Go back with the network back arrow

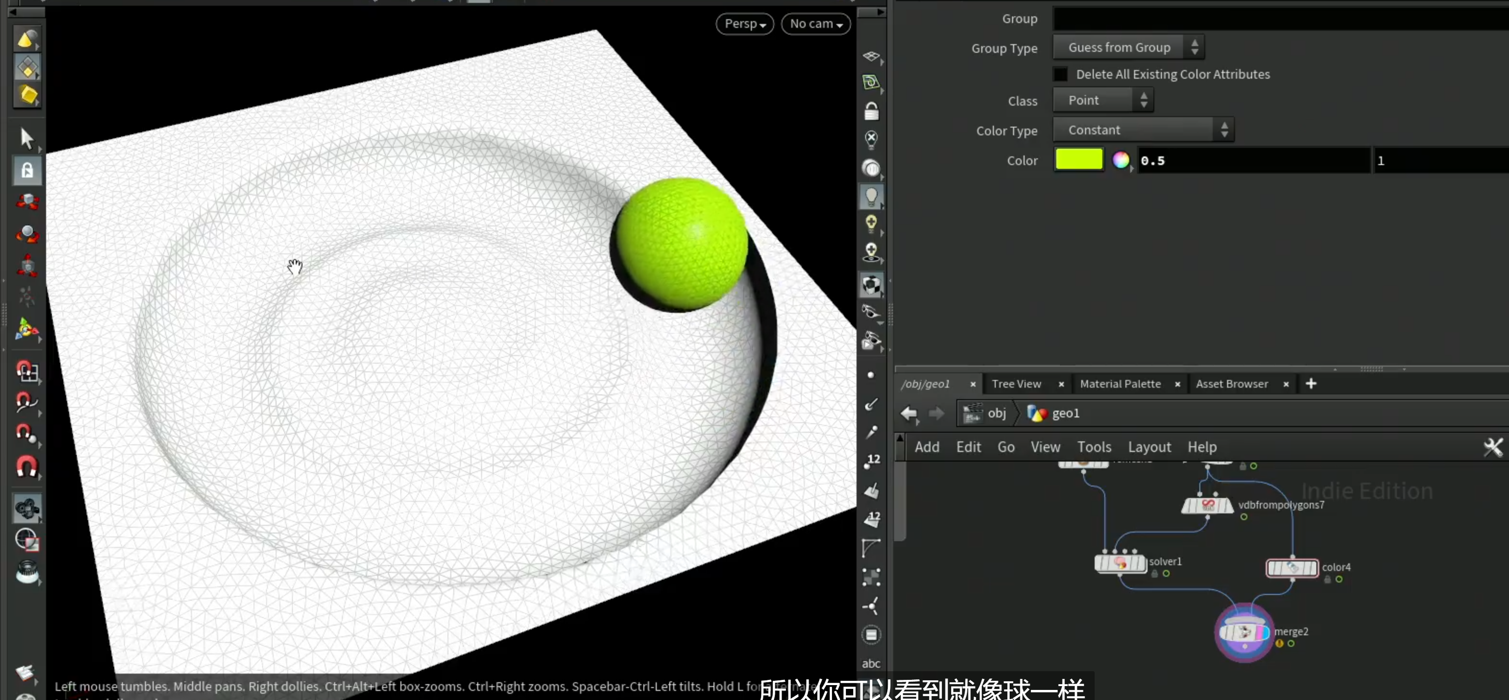click(x=908, y=414)
